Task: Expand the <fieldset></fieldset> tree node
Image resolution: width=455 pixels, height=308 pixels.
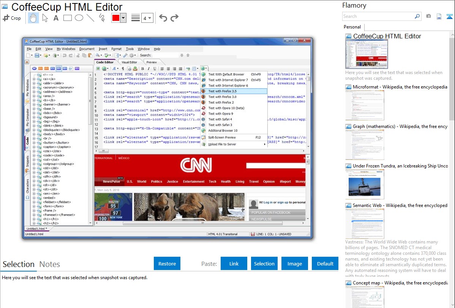Action: click(x=34, y=202)
